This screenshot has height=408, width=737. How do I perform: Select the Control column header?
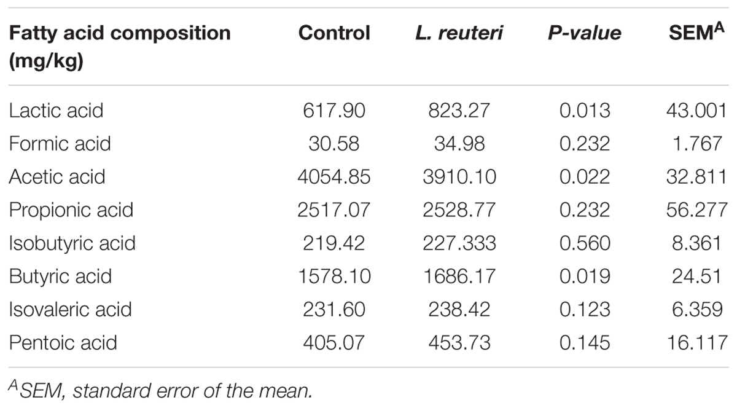click(x=334, y=33)
